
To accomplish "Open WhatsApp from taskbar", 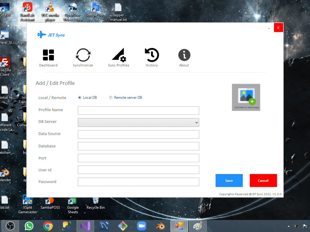I will (x=29, y=226).
